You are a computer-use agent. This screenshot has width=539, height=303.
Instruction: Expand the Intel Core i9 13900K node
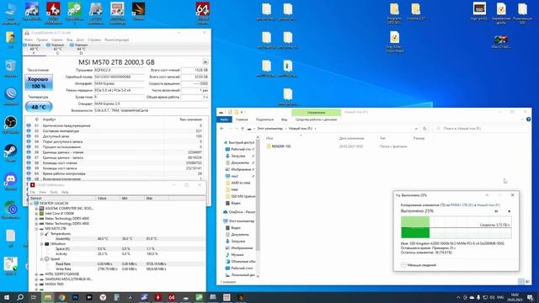(x=36, y=213)
